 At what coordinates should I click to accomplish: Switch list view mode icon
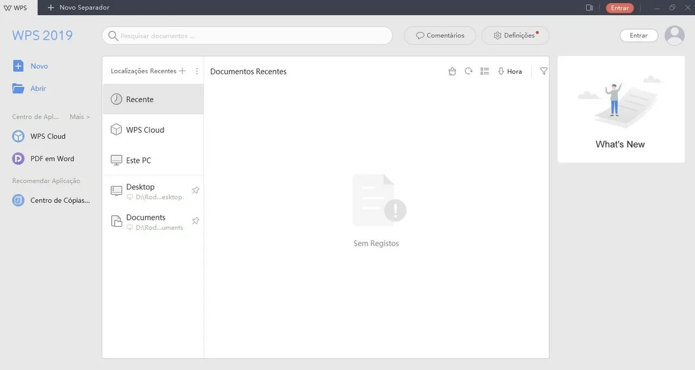coord(485,71)
